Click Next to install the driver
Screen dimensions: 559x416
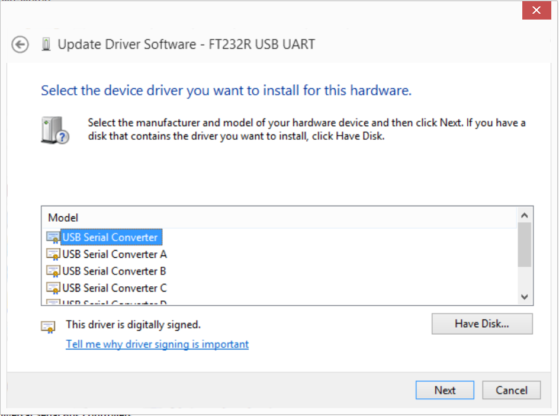[445, 391]
